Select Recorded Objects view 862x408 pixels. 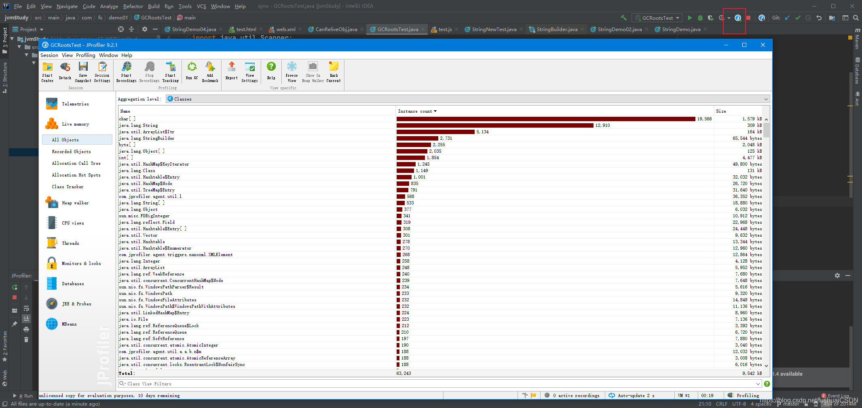[x=71, y=151]
